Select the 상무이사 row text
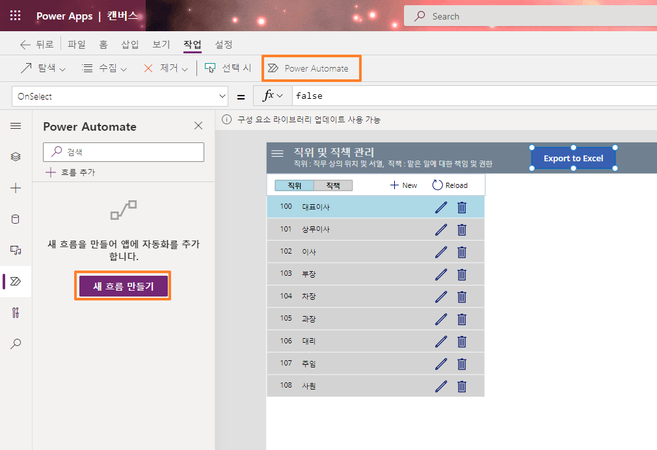Screen dimensions: 657x450 (x=316, y=229)
